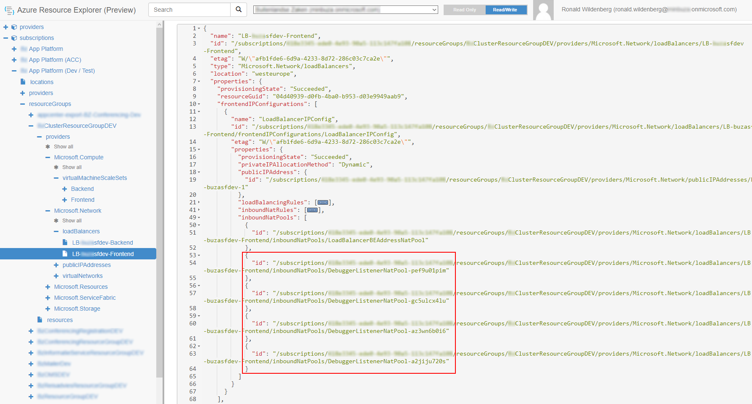Open the Microsoft.ServiceFabric link
The image size is (752, 404).
(85, 298)
